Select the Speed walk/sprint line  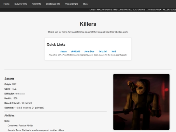click(x=18, y=103)
